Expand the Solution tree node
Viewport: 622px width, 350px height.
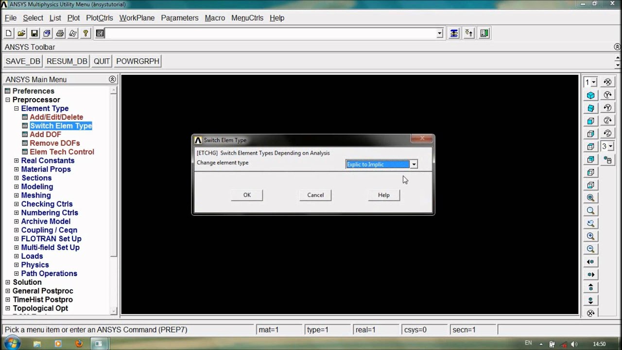pos(7,282)
